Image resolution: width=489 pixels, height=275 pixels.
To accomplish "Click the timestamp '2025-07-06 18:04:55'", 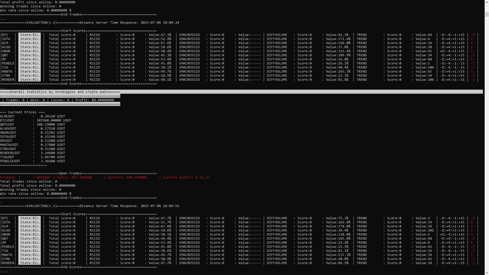I will (160, 206).
